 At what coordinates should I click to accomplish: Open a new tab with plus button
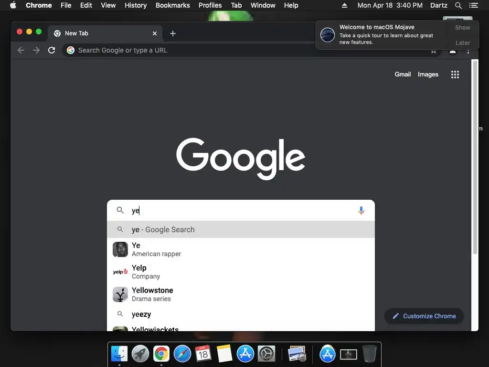173,33
